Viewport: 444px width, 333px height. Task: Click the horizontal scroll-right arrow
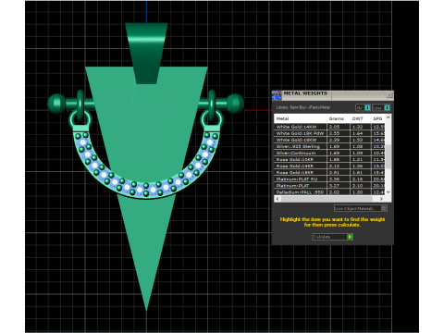[x=382, y=199]
